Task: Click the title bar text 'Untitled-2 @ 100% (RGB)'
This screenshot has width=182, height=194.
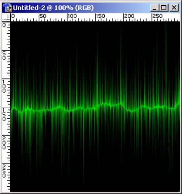Action: (x=53, y=8)
